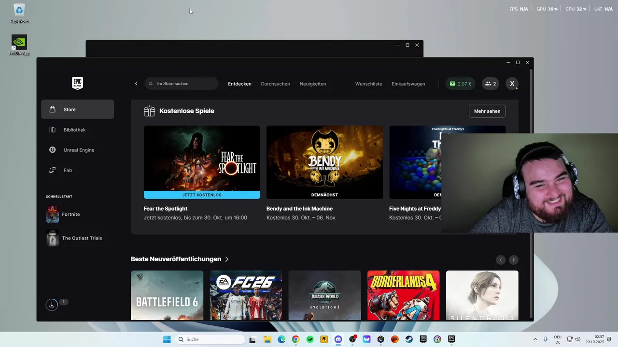Open Spotify from the taskbar
This screenshot has height=347, width=618.
point(310,339)
